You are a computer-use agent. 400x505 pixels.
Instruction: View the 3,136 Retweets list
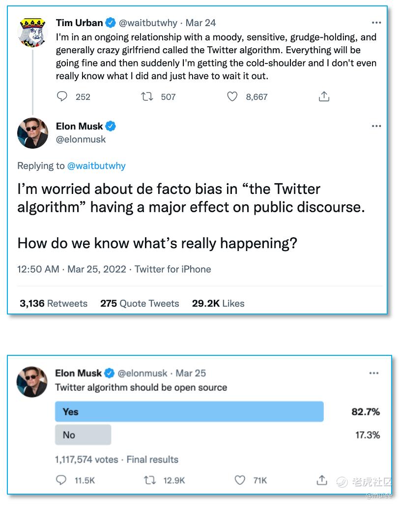[54, 303]
